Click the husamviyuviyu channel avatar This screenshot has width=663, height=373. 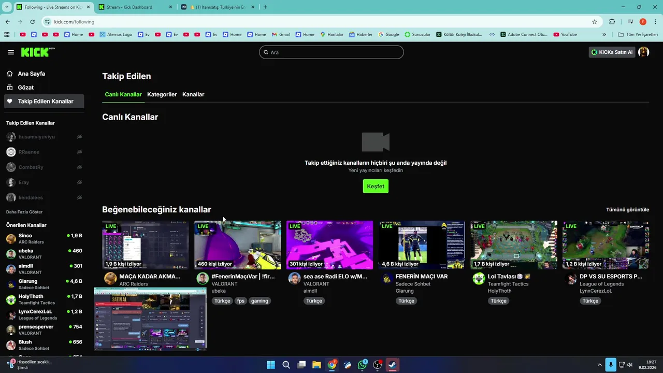(11, 137)
